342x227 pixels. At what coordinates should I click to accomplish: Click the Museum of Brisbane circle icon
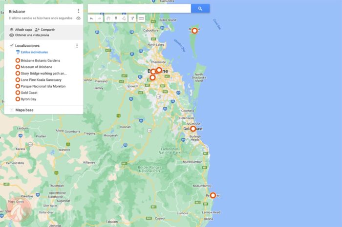click(x=18, y=67)
